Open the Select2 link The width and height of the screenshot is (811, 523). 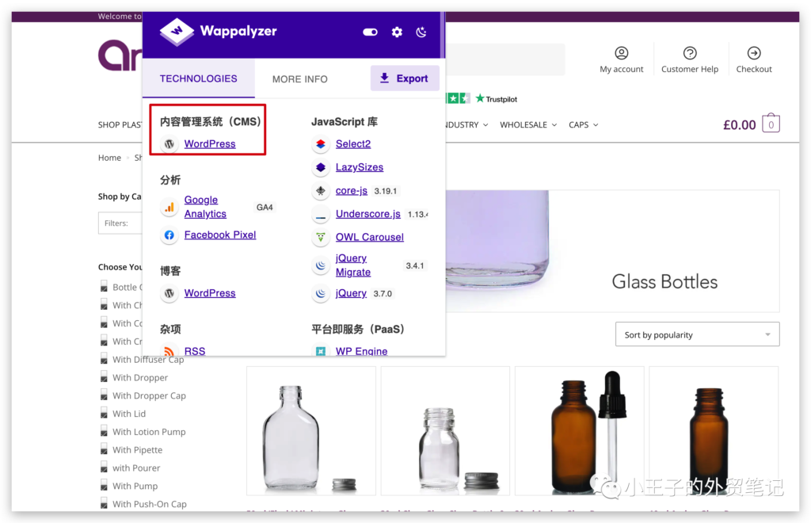click(x=353, y=143)
